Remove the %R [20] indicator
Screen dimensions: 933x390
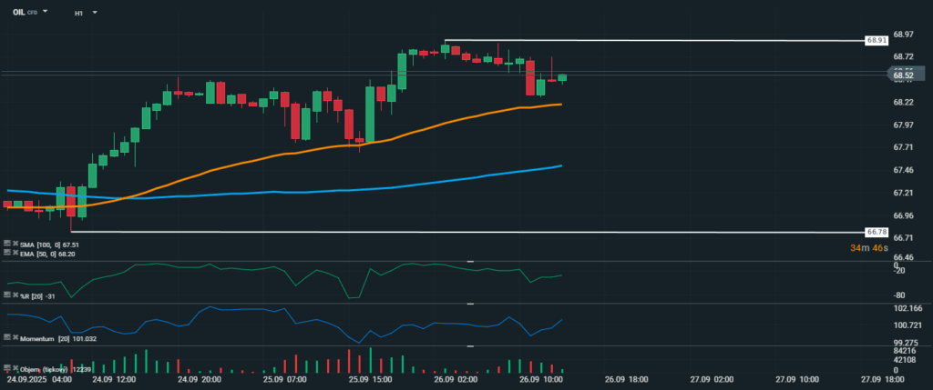[15, 295]
